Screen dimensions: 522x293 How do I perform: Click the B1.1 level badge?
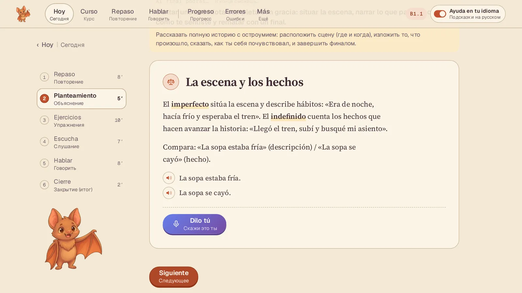[416, 14]
